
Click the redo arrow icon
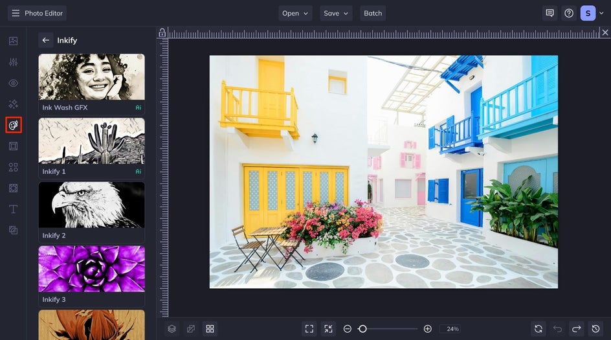click(576, 329)
